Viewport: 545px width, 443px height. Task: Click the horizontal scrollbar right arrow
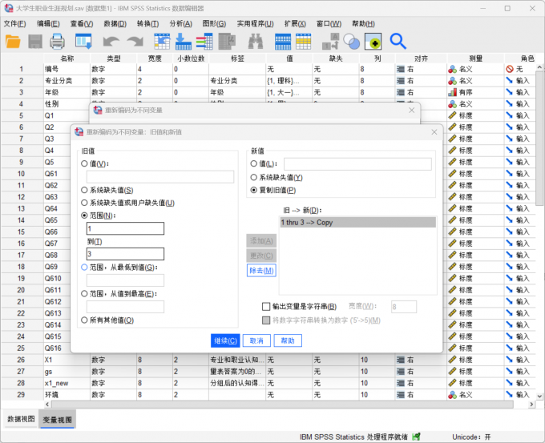click(x=531, y=405)
